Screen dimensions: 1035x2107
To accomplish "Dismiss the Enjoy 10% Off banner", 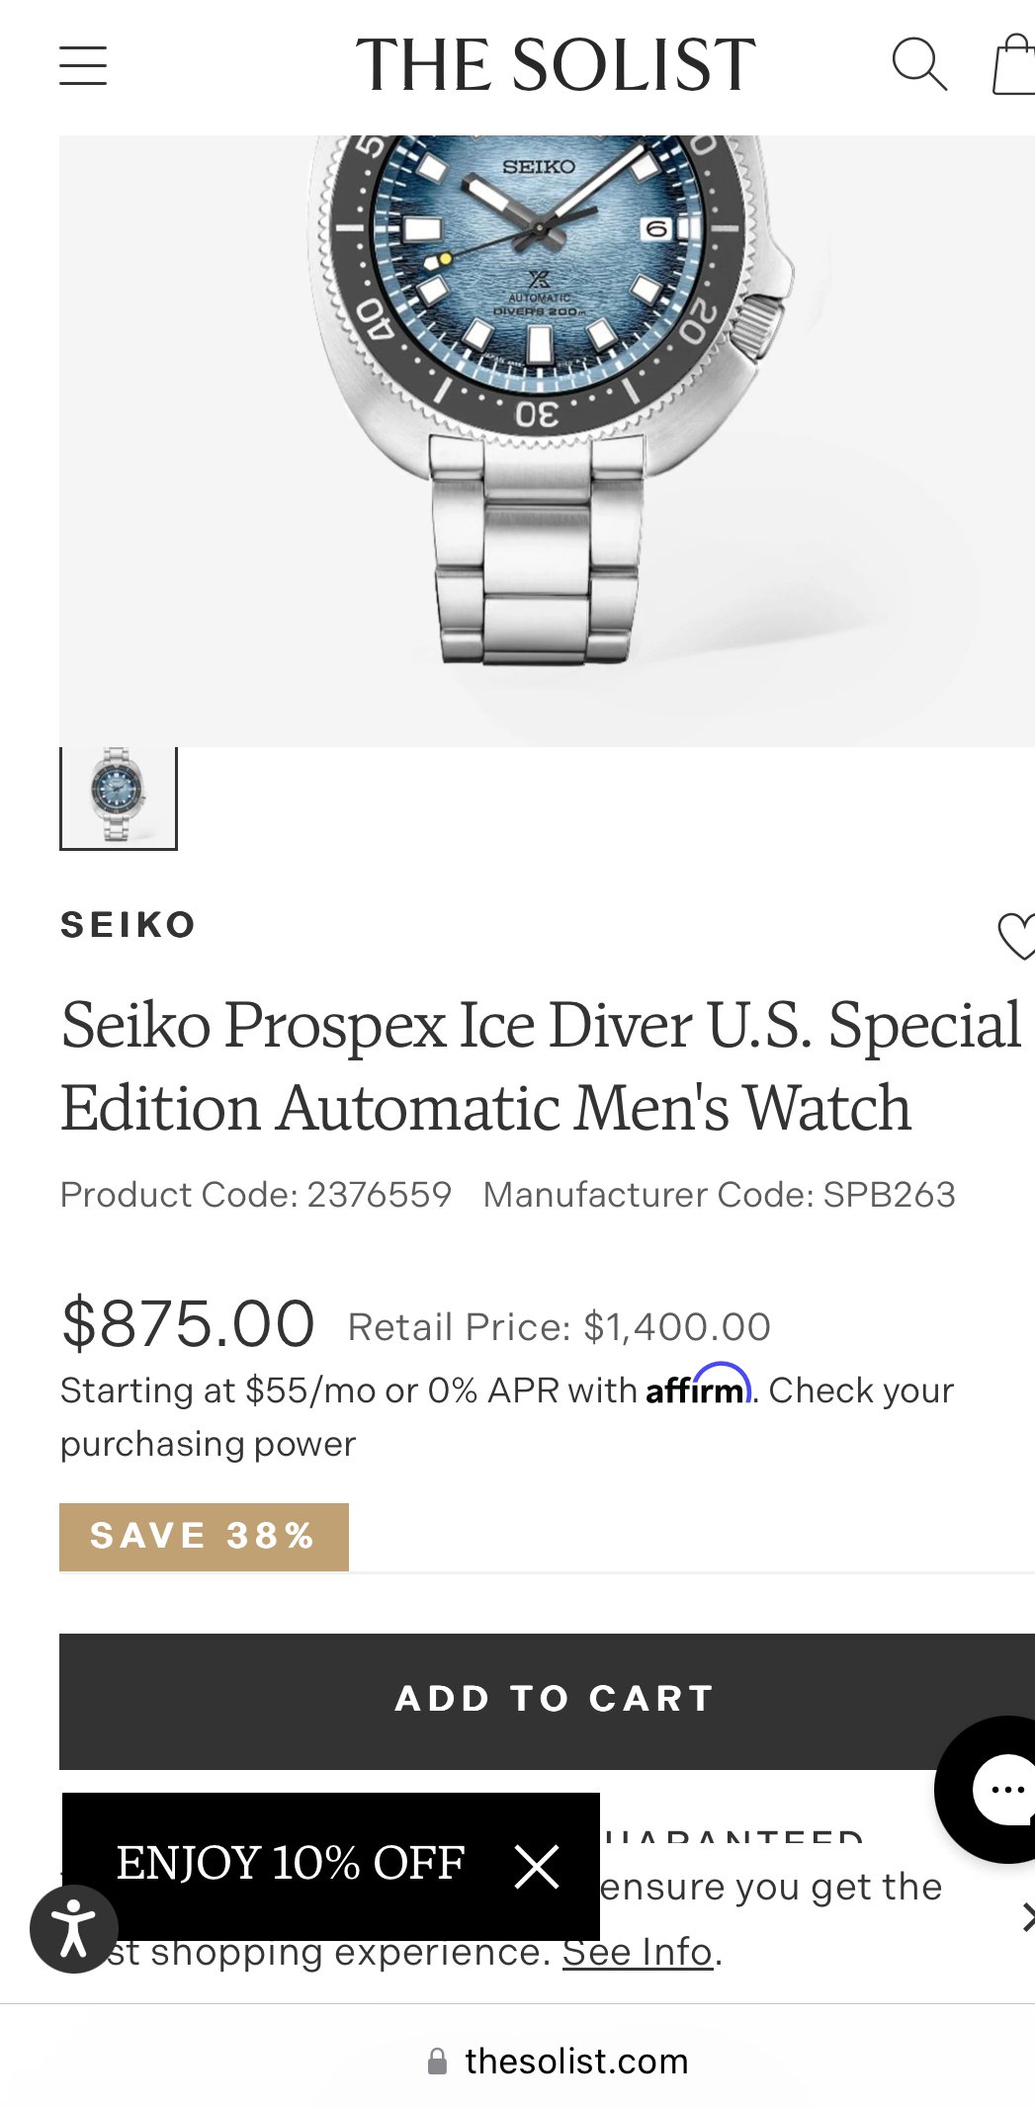I will tap(537, 1866).
